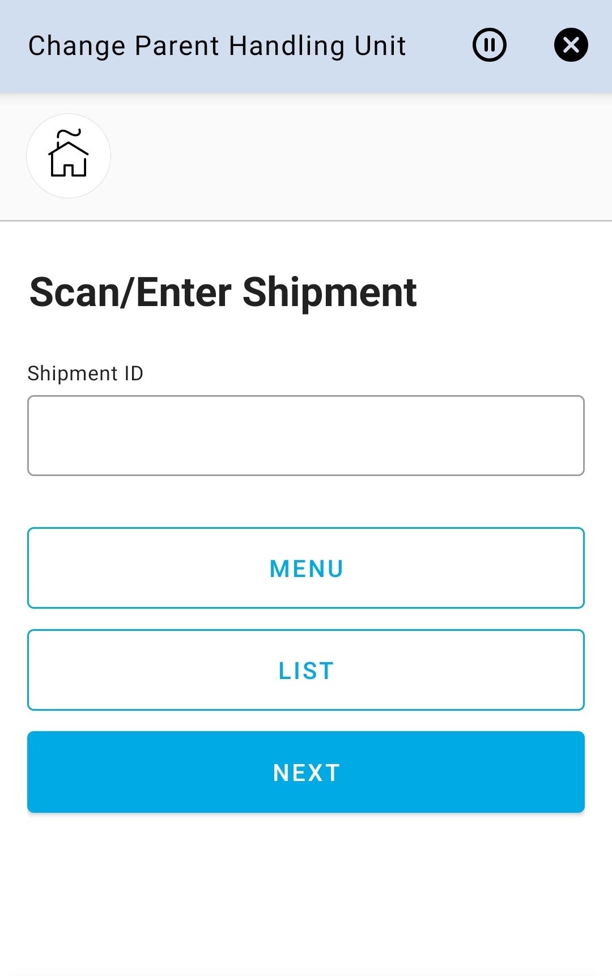The width and height of the screenshot is (612, 976).
Task: Tap the outlined LIST option
Action: (x=306, y=670)
